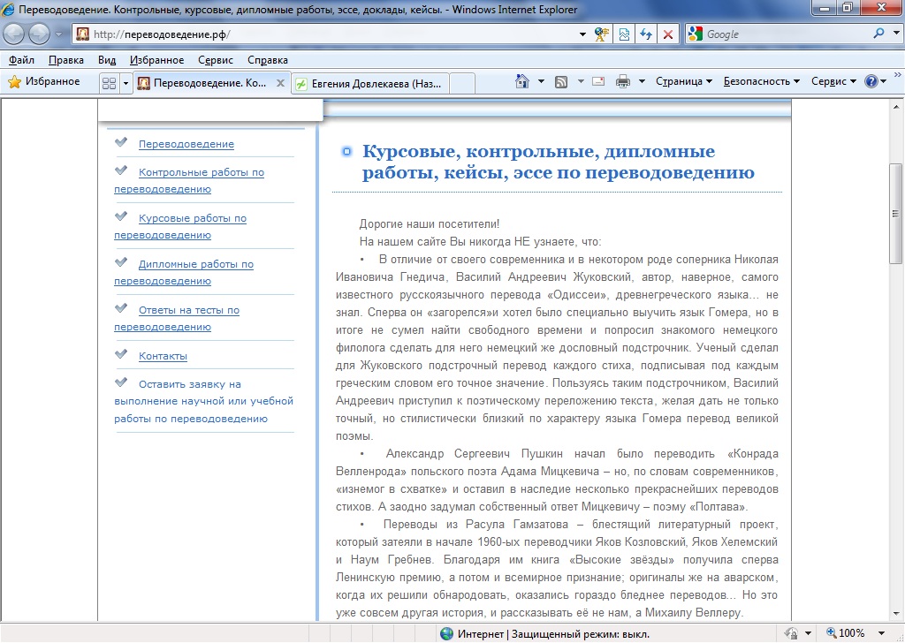Click the Stop loading red X icon
Screen dimensions: 905x643
(x=668, y=34)
